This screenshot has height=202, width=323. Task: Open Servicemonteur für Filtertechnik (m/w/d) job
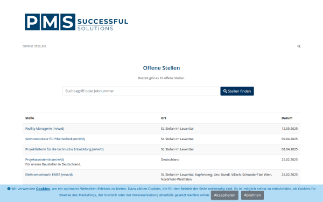tap(55, 139)
